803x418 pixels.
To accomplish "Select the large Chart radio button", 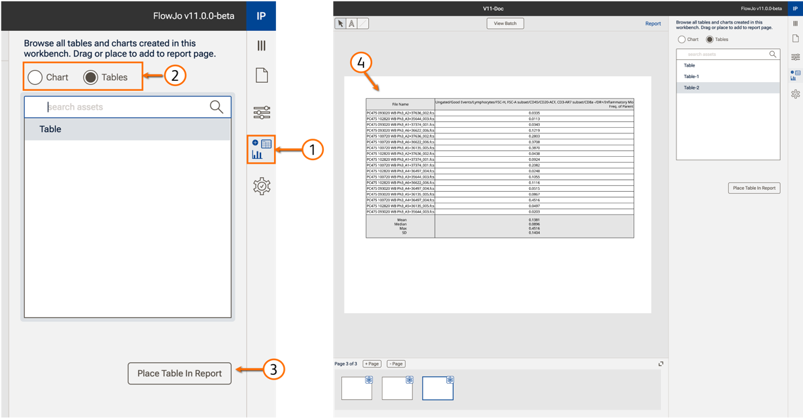I will [x=36, y=77].
